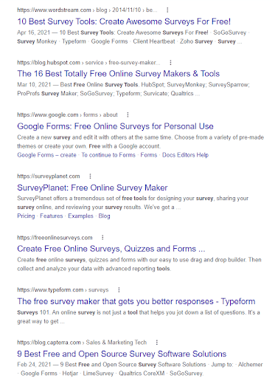Select the 'Feb 24, 2021' snippet date
Image resolution: width=275 pixels, height=378 pixels.
coord(34,364)
